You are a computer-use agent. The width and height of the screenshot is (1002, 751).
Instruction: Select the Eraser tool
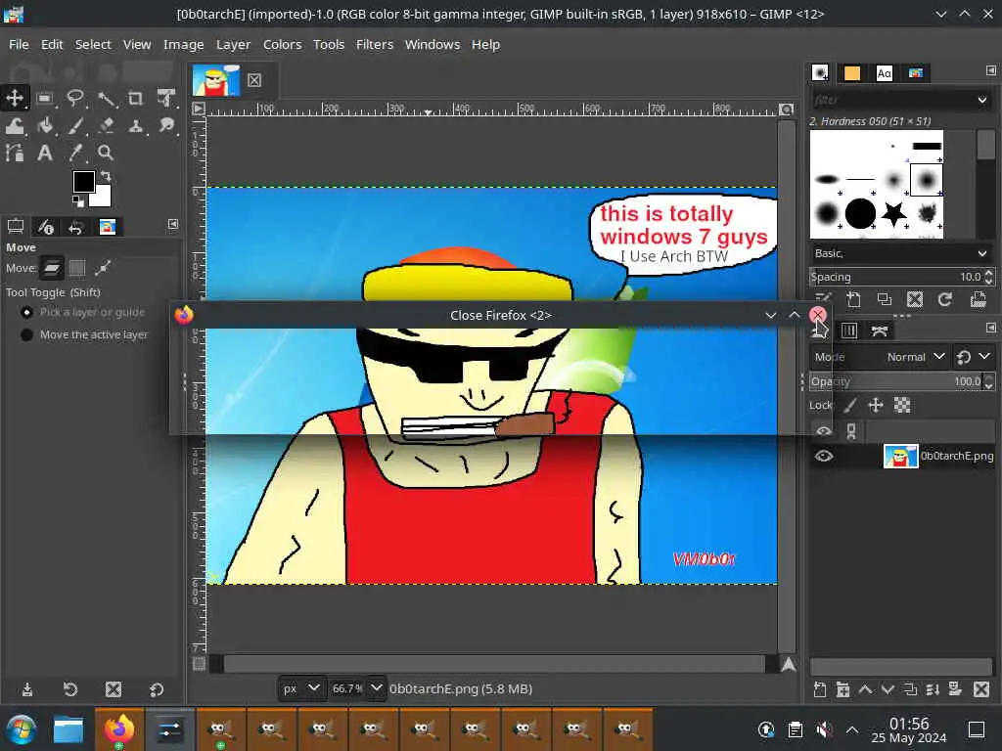106,125
